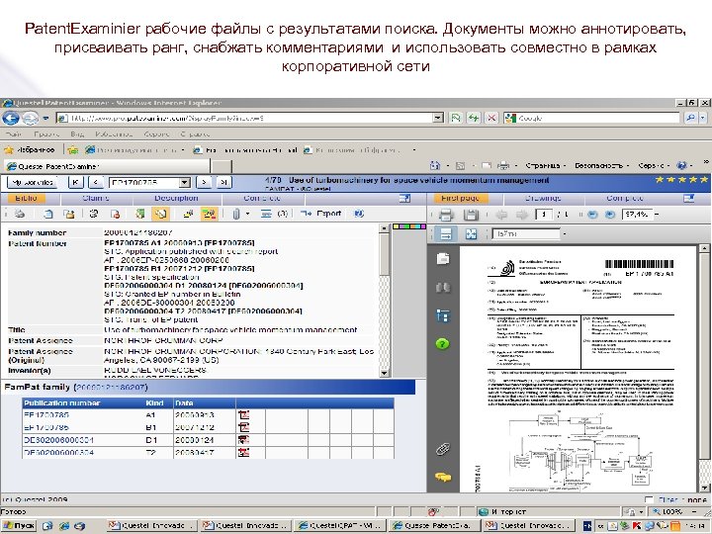Print the PDF using viewer printer icon
This screenshot has width=712, height=534.
coord(446,215)
